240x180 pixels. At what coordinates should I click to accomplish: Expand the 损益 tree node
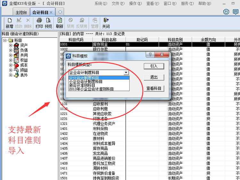[11, 70]
